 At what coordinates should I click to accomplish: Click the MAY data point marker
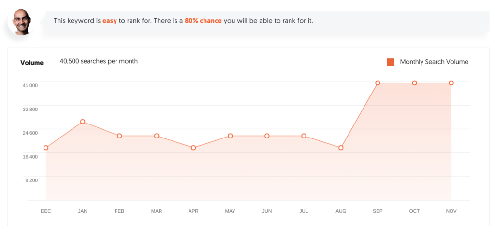[x=230, y=136]
